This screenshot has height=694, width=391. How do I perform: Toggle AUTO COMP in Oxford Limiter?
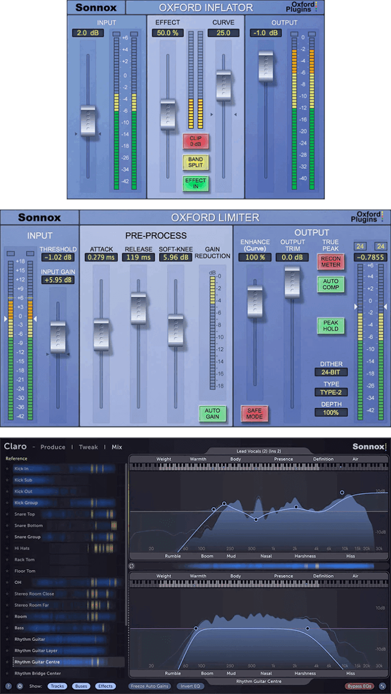click(331, 284)
